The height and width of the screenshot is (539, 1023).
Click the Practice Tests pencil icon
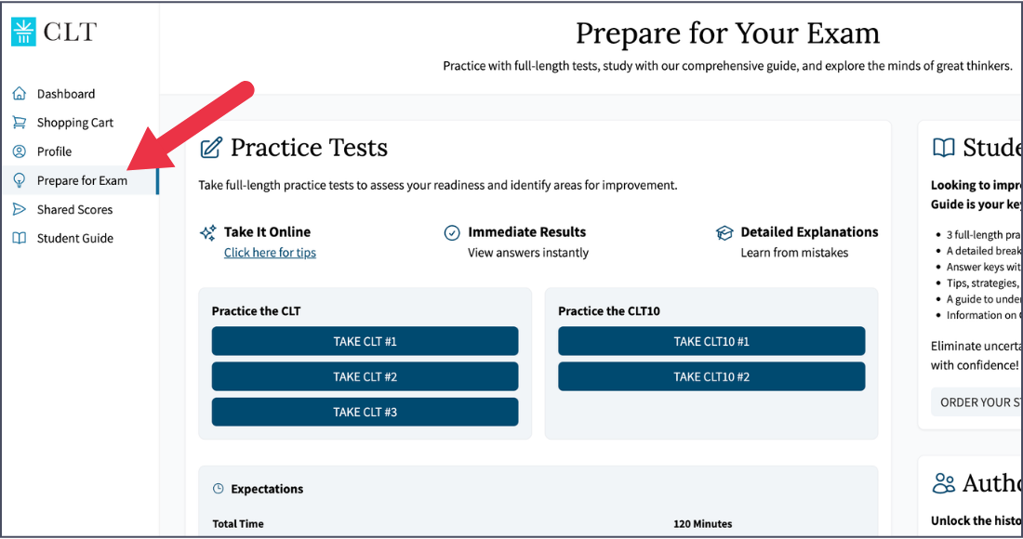coord(211,148)
